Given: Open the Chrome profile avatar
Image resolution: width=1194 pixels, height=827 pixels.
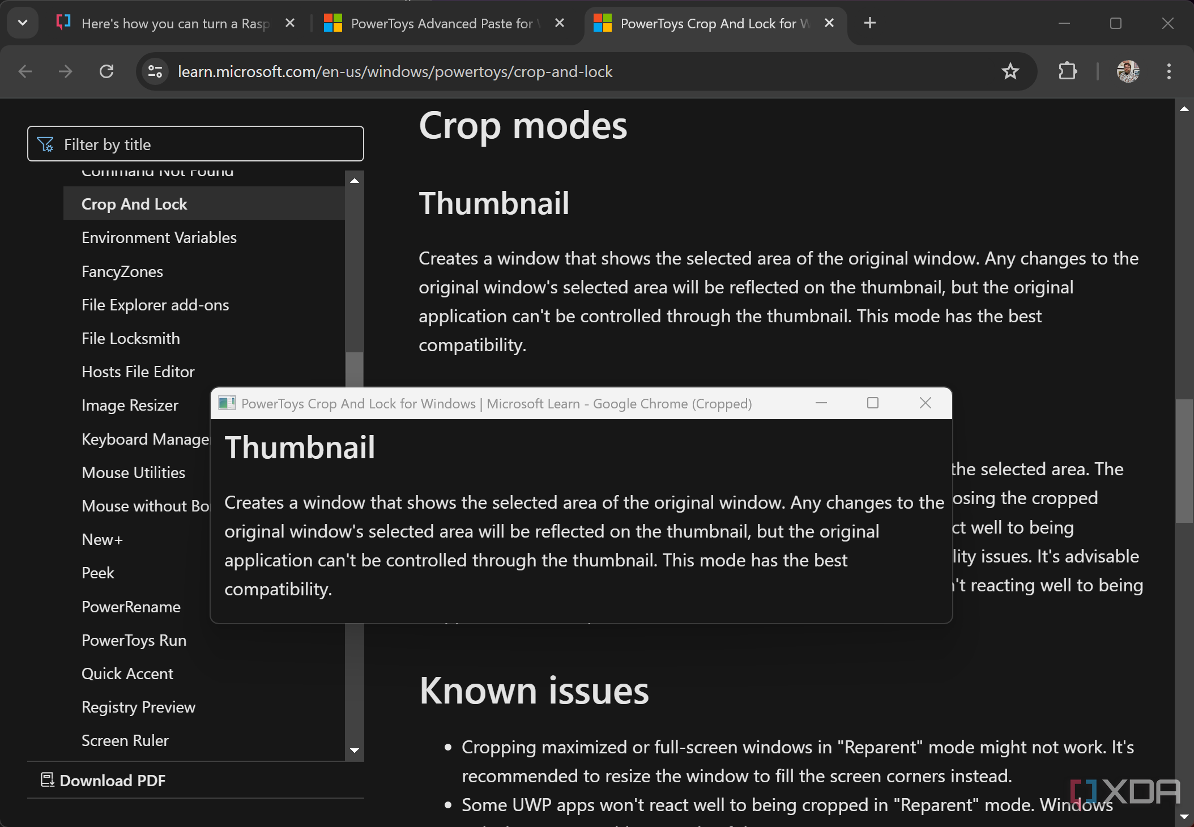Looking at the screenshot, I should point(1128,71).
